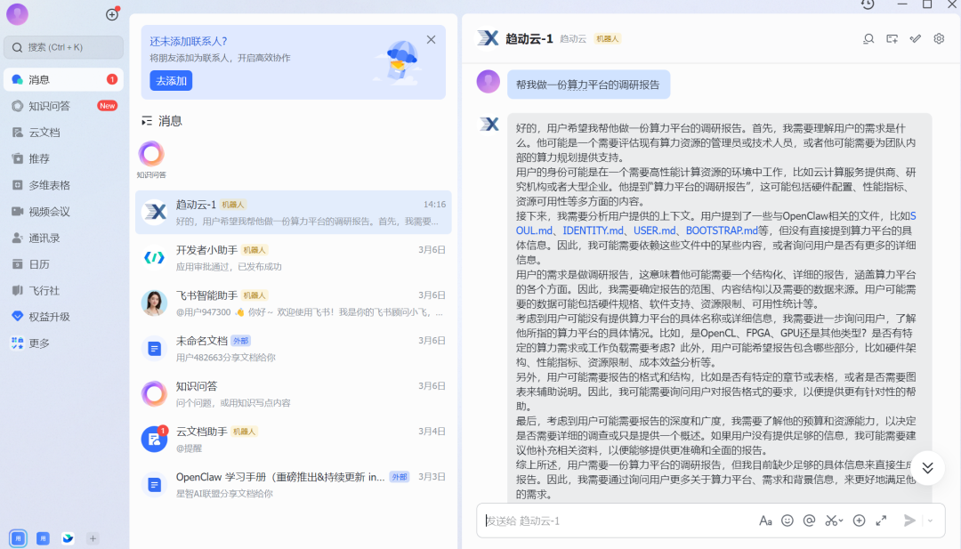961x549 pixels.
Task: Open 多维表格 in sidebar
Action: click(x=64, y=185)
